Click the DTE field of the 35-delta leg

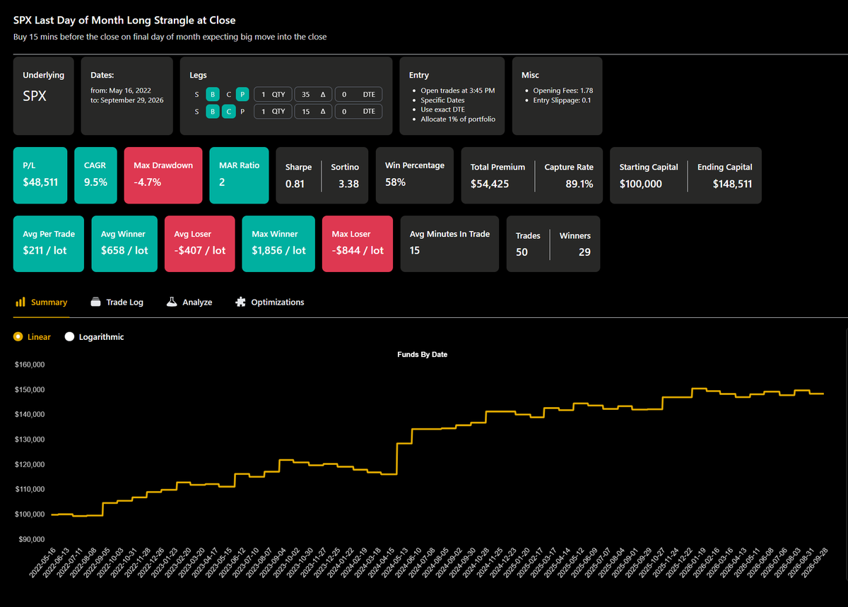[x=358, y=94]
